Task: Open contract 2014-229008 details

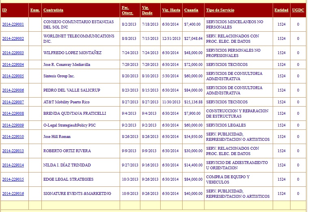Action: [x=13, y=114]
